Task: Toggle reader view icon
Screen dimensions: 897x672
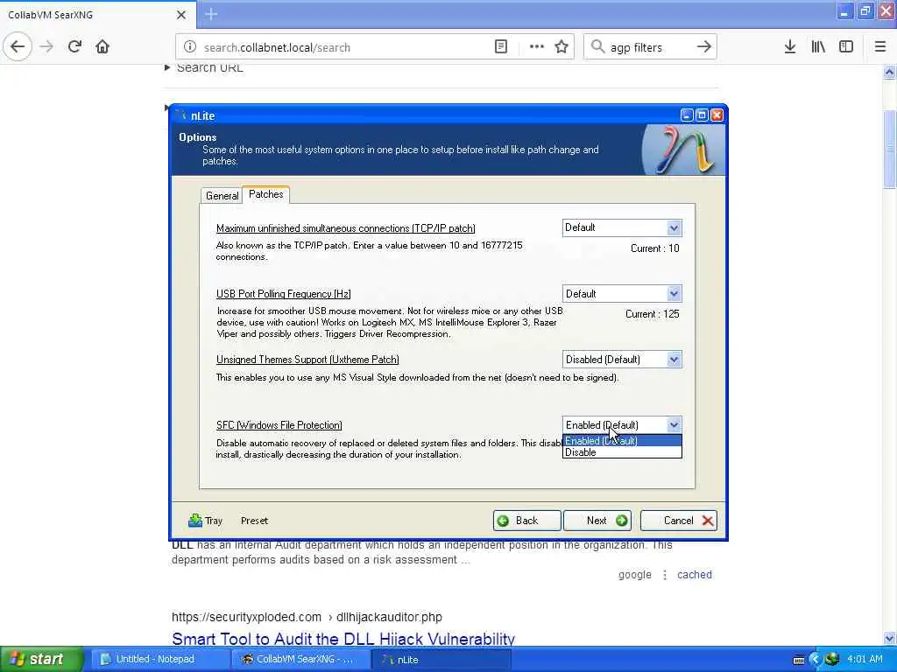Action: click(x=500, y=47)
